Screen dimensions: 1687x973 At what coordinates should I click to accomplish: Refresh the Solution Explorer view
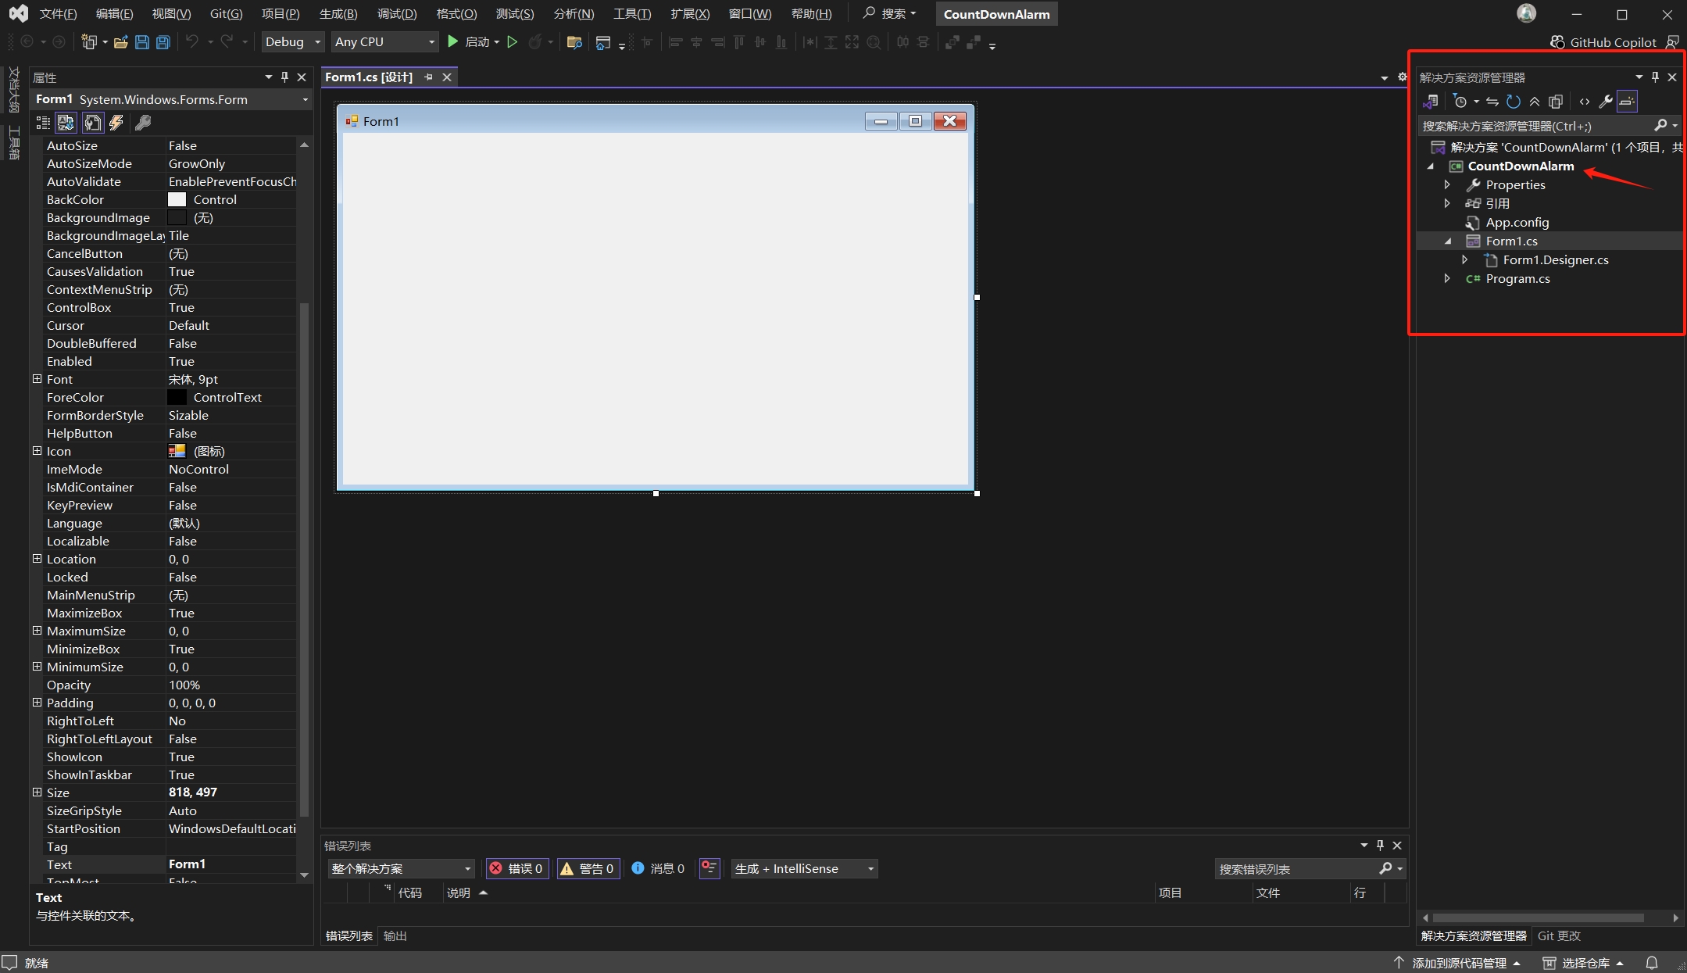(1513, 102)
